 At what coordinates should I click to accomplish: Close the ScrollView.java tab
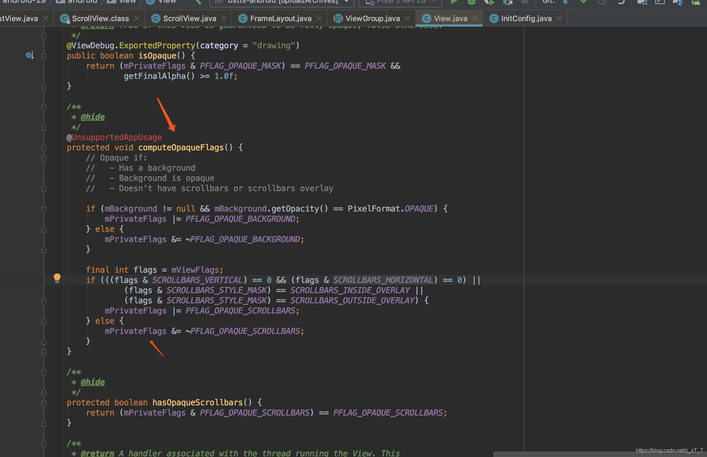click(224, 18)
